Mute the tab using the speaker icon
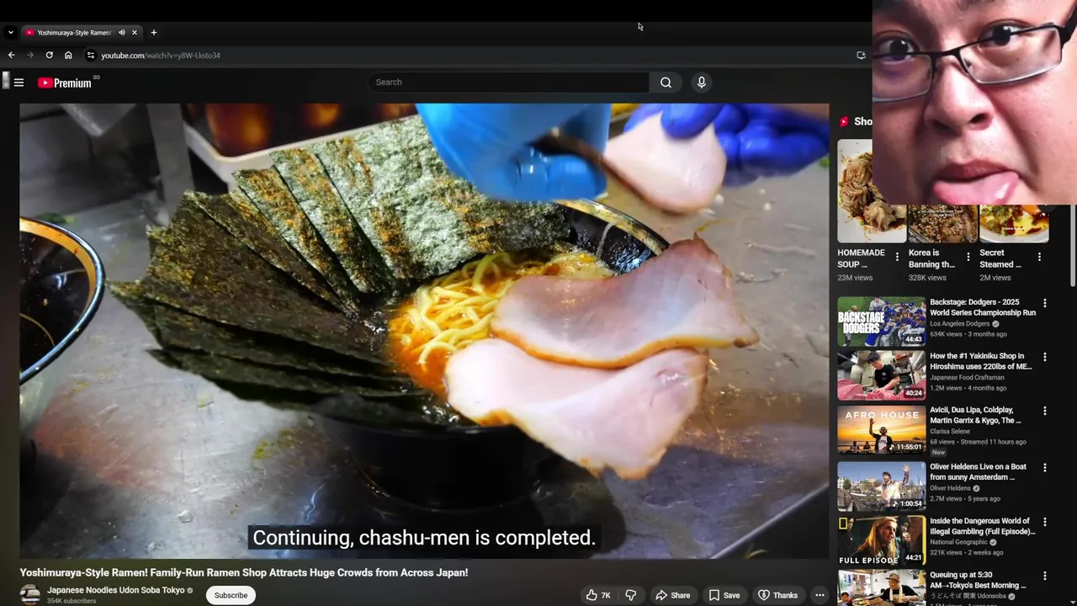Image resolution: width=1077 pixels, height=606 pixels. tap(121, 33)
